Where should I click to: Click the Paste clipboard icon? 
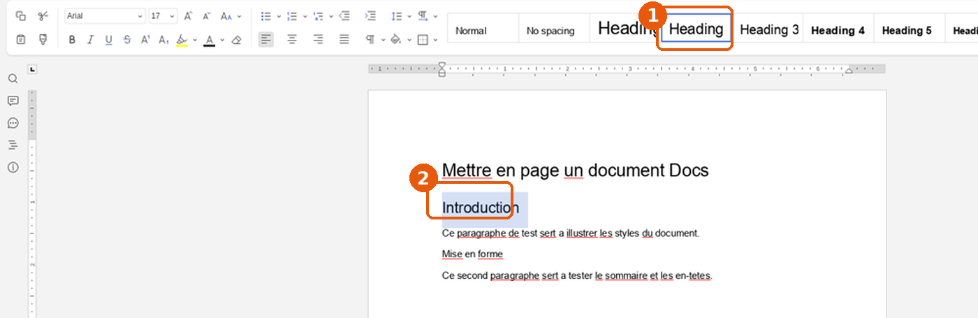(x=21, y=40)
